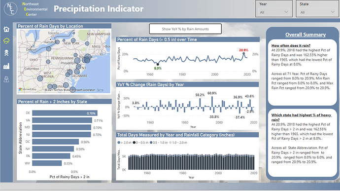Open the skull and crossbones page icon

[x=6, y=53]
